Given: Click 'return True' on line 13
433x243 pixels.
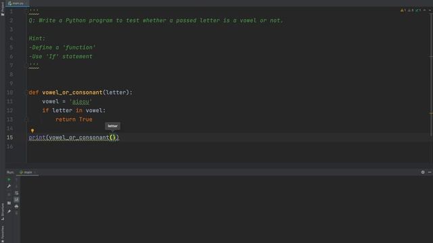Looking at the screenshot, I should click(x=74, y=119).
